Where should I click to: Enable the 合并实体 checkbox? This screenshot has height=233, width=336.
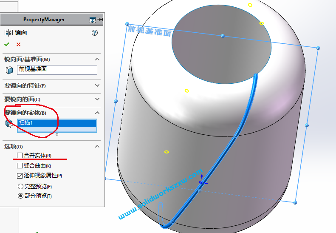tap(20, 155)
